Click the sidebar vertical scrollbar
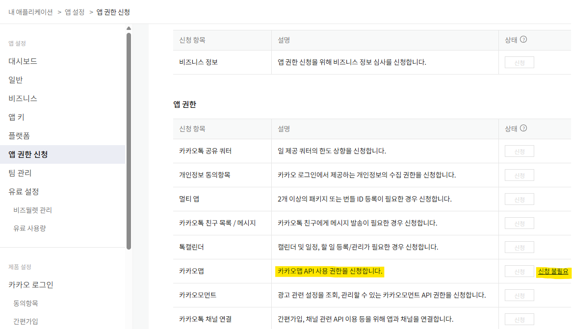 coord(129,141)
